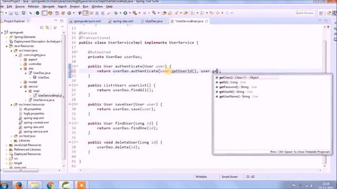Close the UserServiceImpl.java tab
Viewport: 337px width, 189px height.
point(207,21)
